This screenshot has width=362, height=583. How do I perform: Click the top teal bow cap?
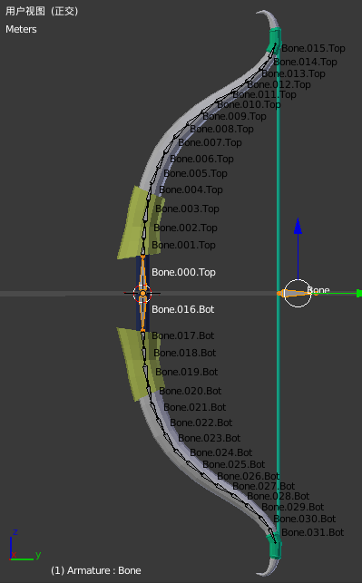(x=274, y=39)
